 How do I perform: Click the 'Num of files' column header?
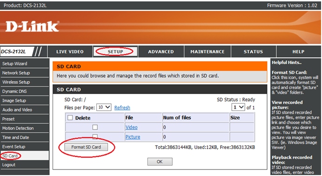tap(177, 118)
